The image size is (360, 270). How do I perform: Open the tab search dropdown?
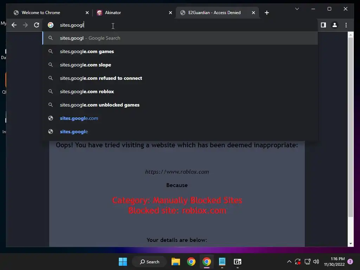pos(297,9)
